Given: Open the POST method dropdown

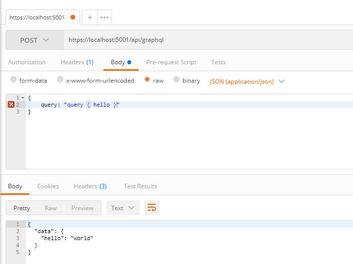Looking at the screenshot, I should click(x=34, y=40).
